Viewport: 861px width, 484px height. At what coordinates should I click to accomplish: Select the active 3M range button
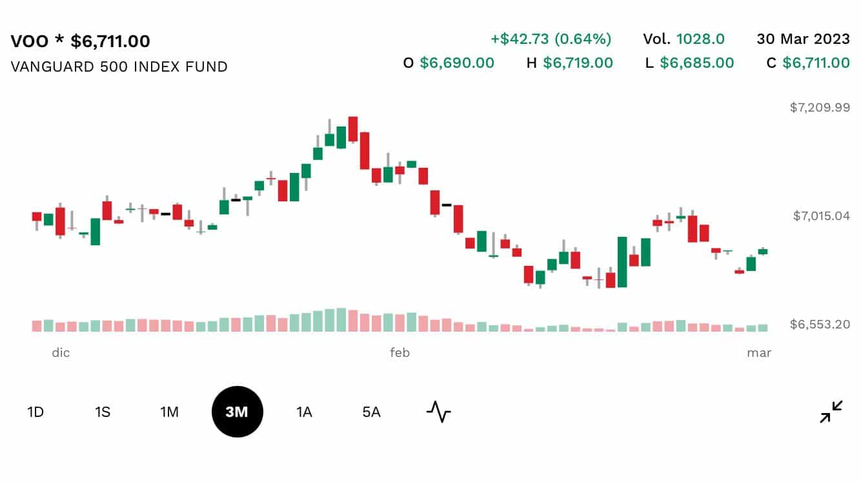237,412
